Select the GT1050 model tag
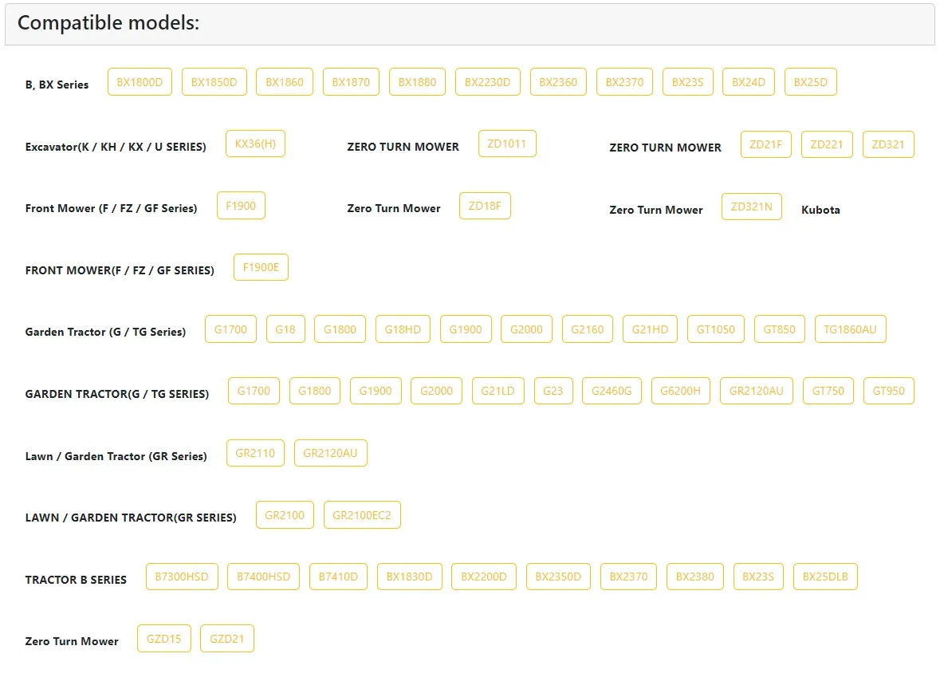Image resolution: width=940 pixels, height=693 pixels. [715, 329]
